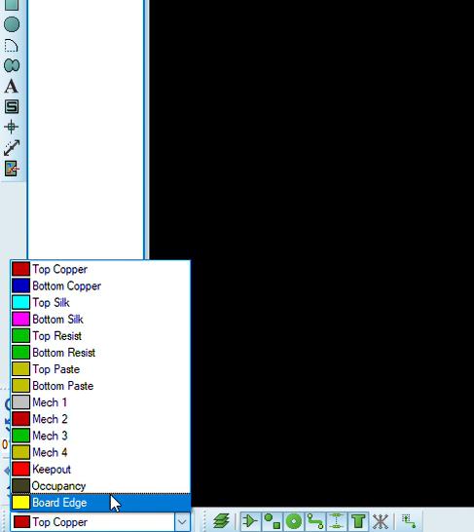Image resolution: width=474 pixels, height=532 pixels.
Task: Choose Top Copper in the layer list
Action: click(x=100, y=269)
